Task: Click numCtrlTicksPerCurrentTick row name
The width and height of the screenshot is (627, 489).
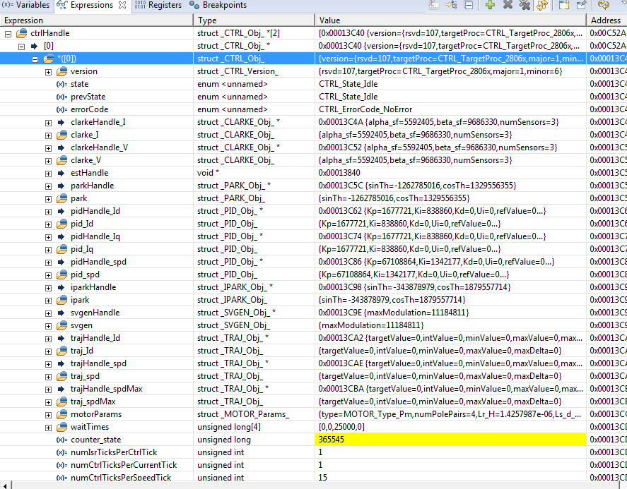Action: coord(124,464)
